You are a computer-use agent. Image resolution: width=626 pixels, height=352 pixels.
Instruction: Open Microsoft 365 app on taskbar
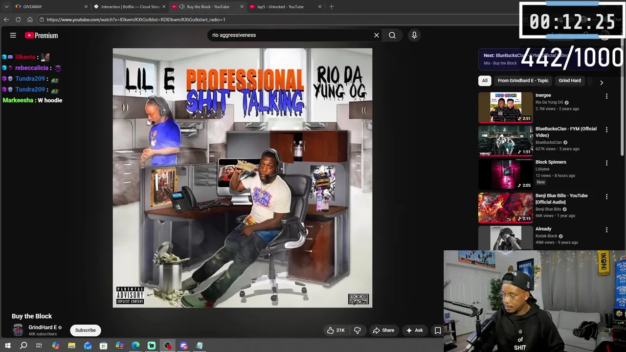[119, 346]
